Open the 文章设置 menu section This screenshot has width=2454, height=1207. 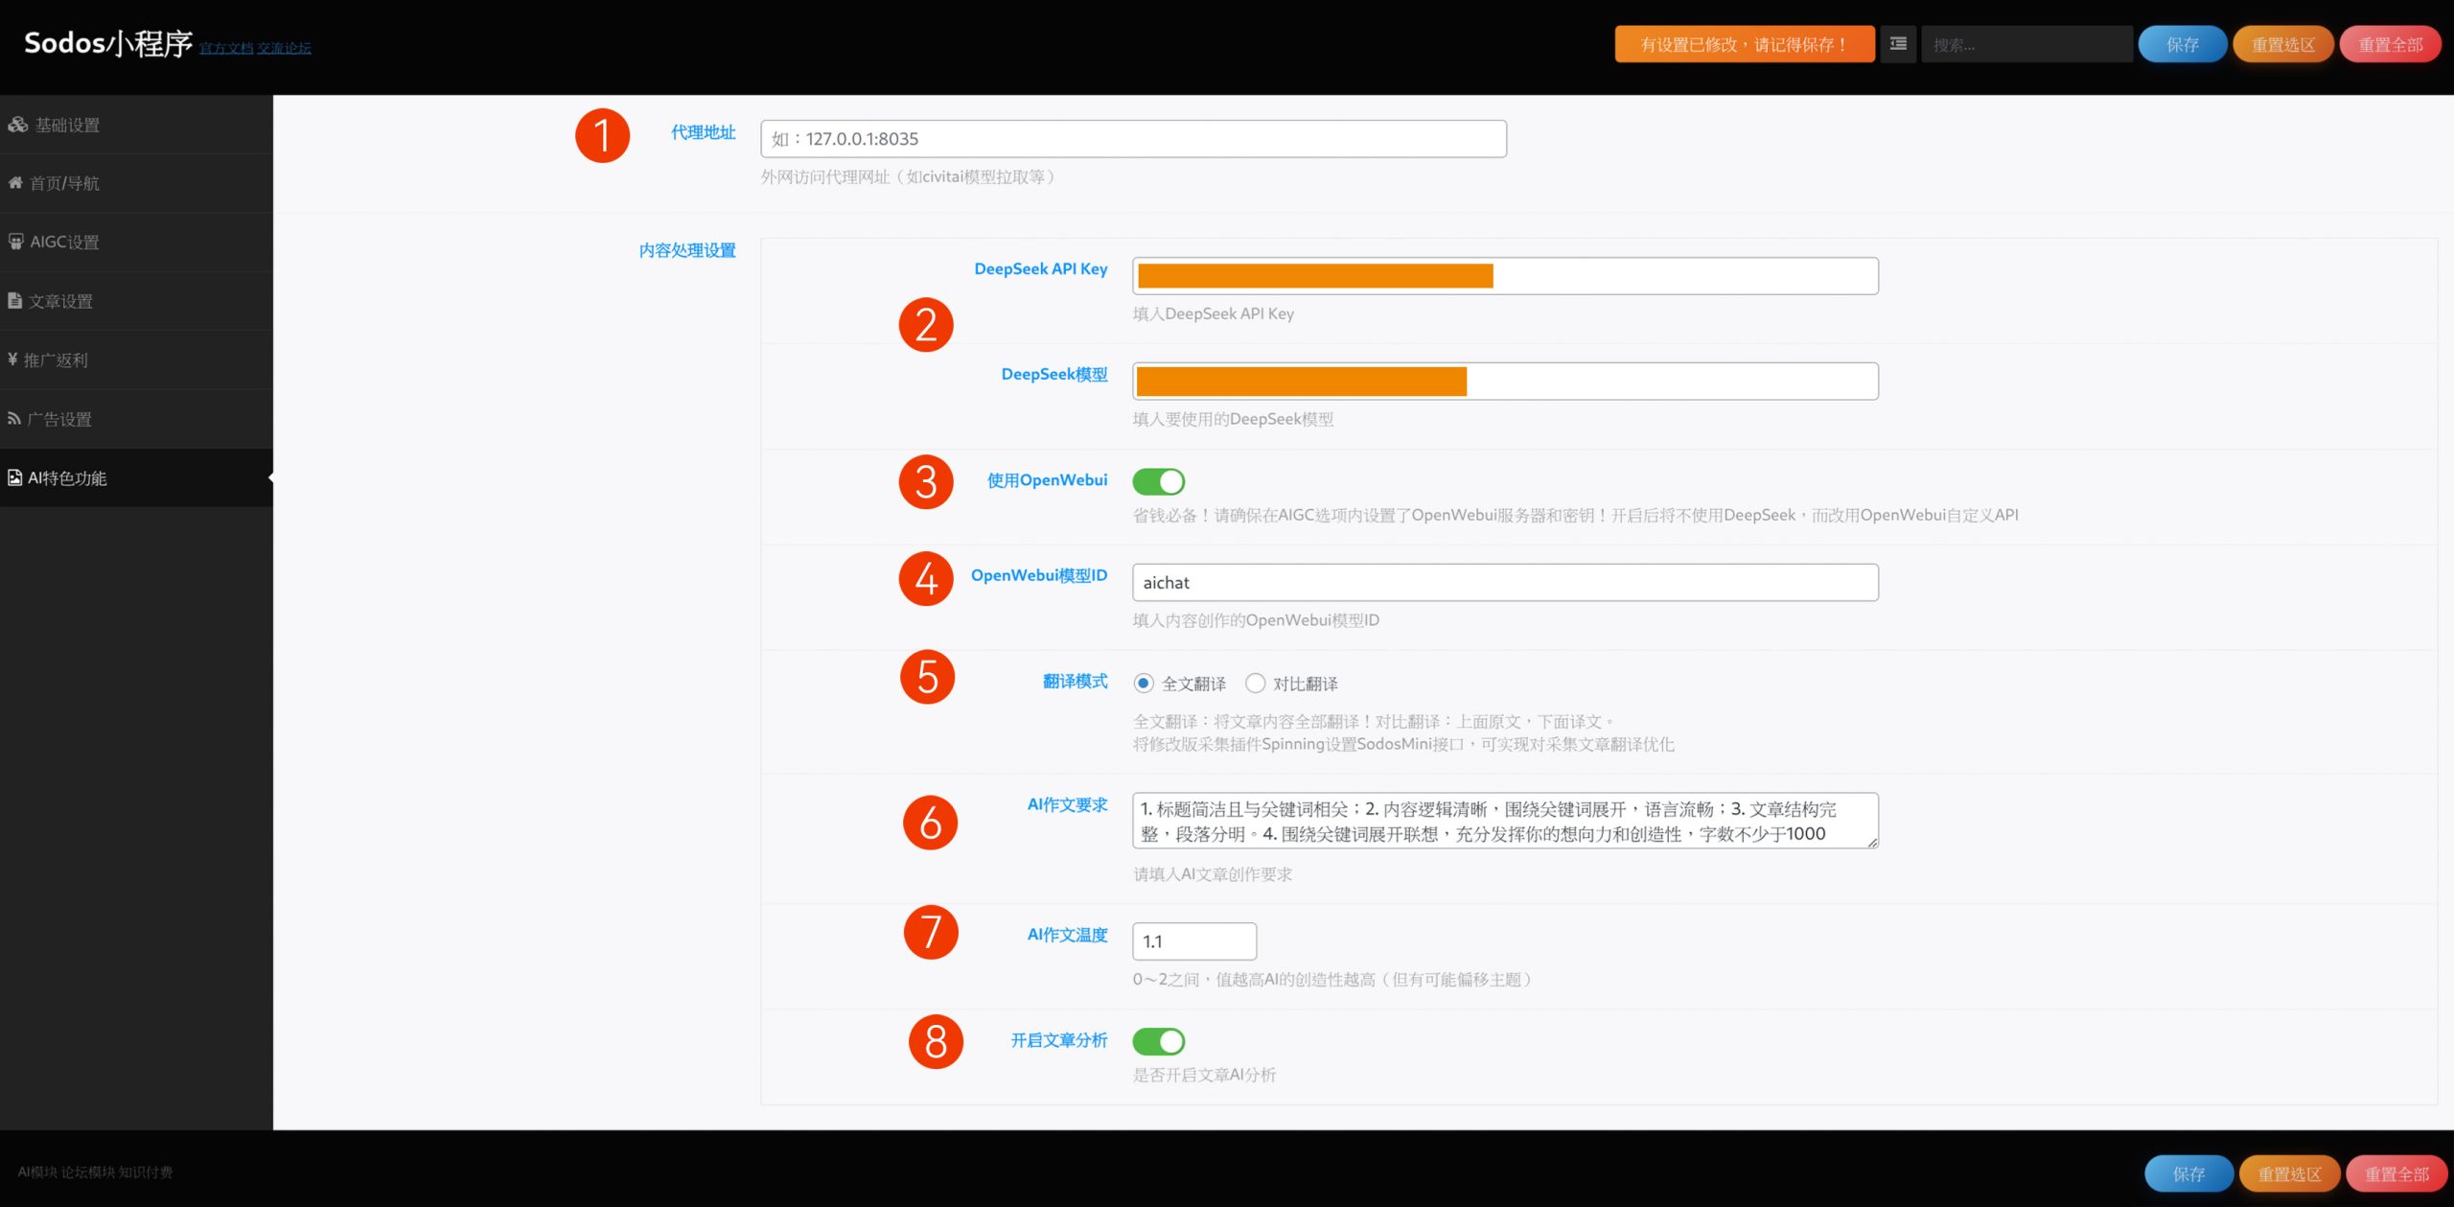point(61,301)
